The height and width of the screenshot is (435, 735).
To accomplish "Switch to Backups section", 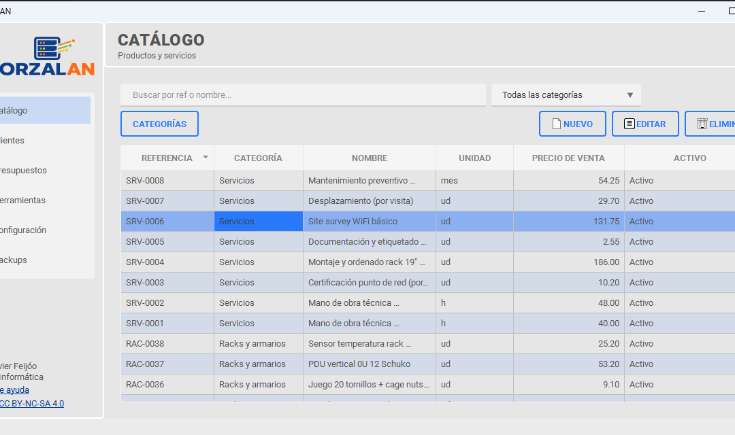I will tap(14, 260).
